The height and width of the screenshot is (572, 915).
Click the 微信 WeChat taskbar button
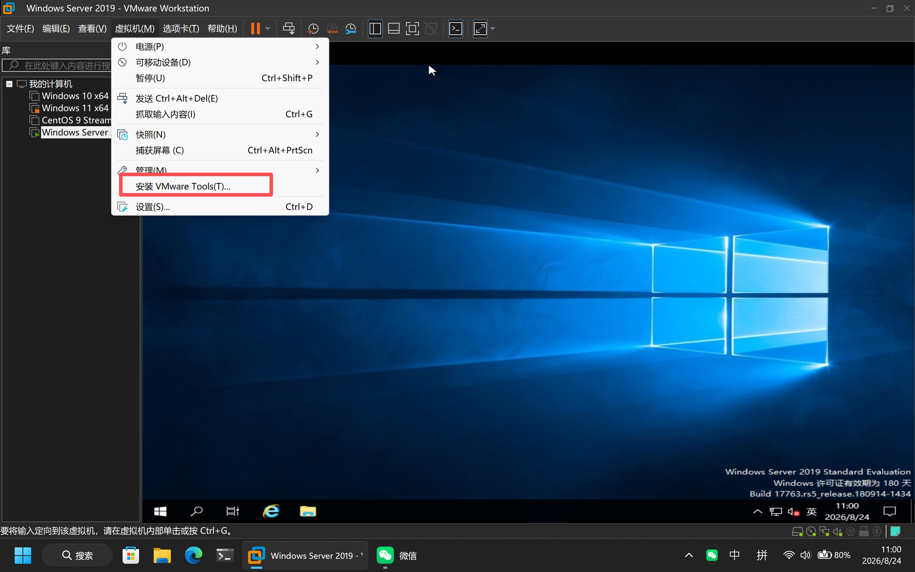[397, 555]
